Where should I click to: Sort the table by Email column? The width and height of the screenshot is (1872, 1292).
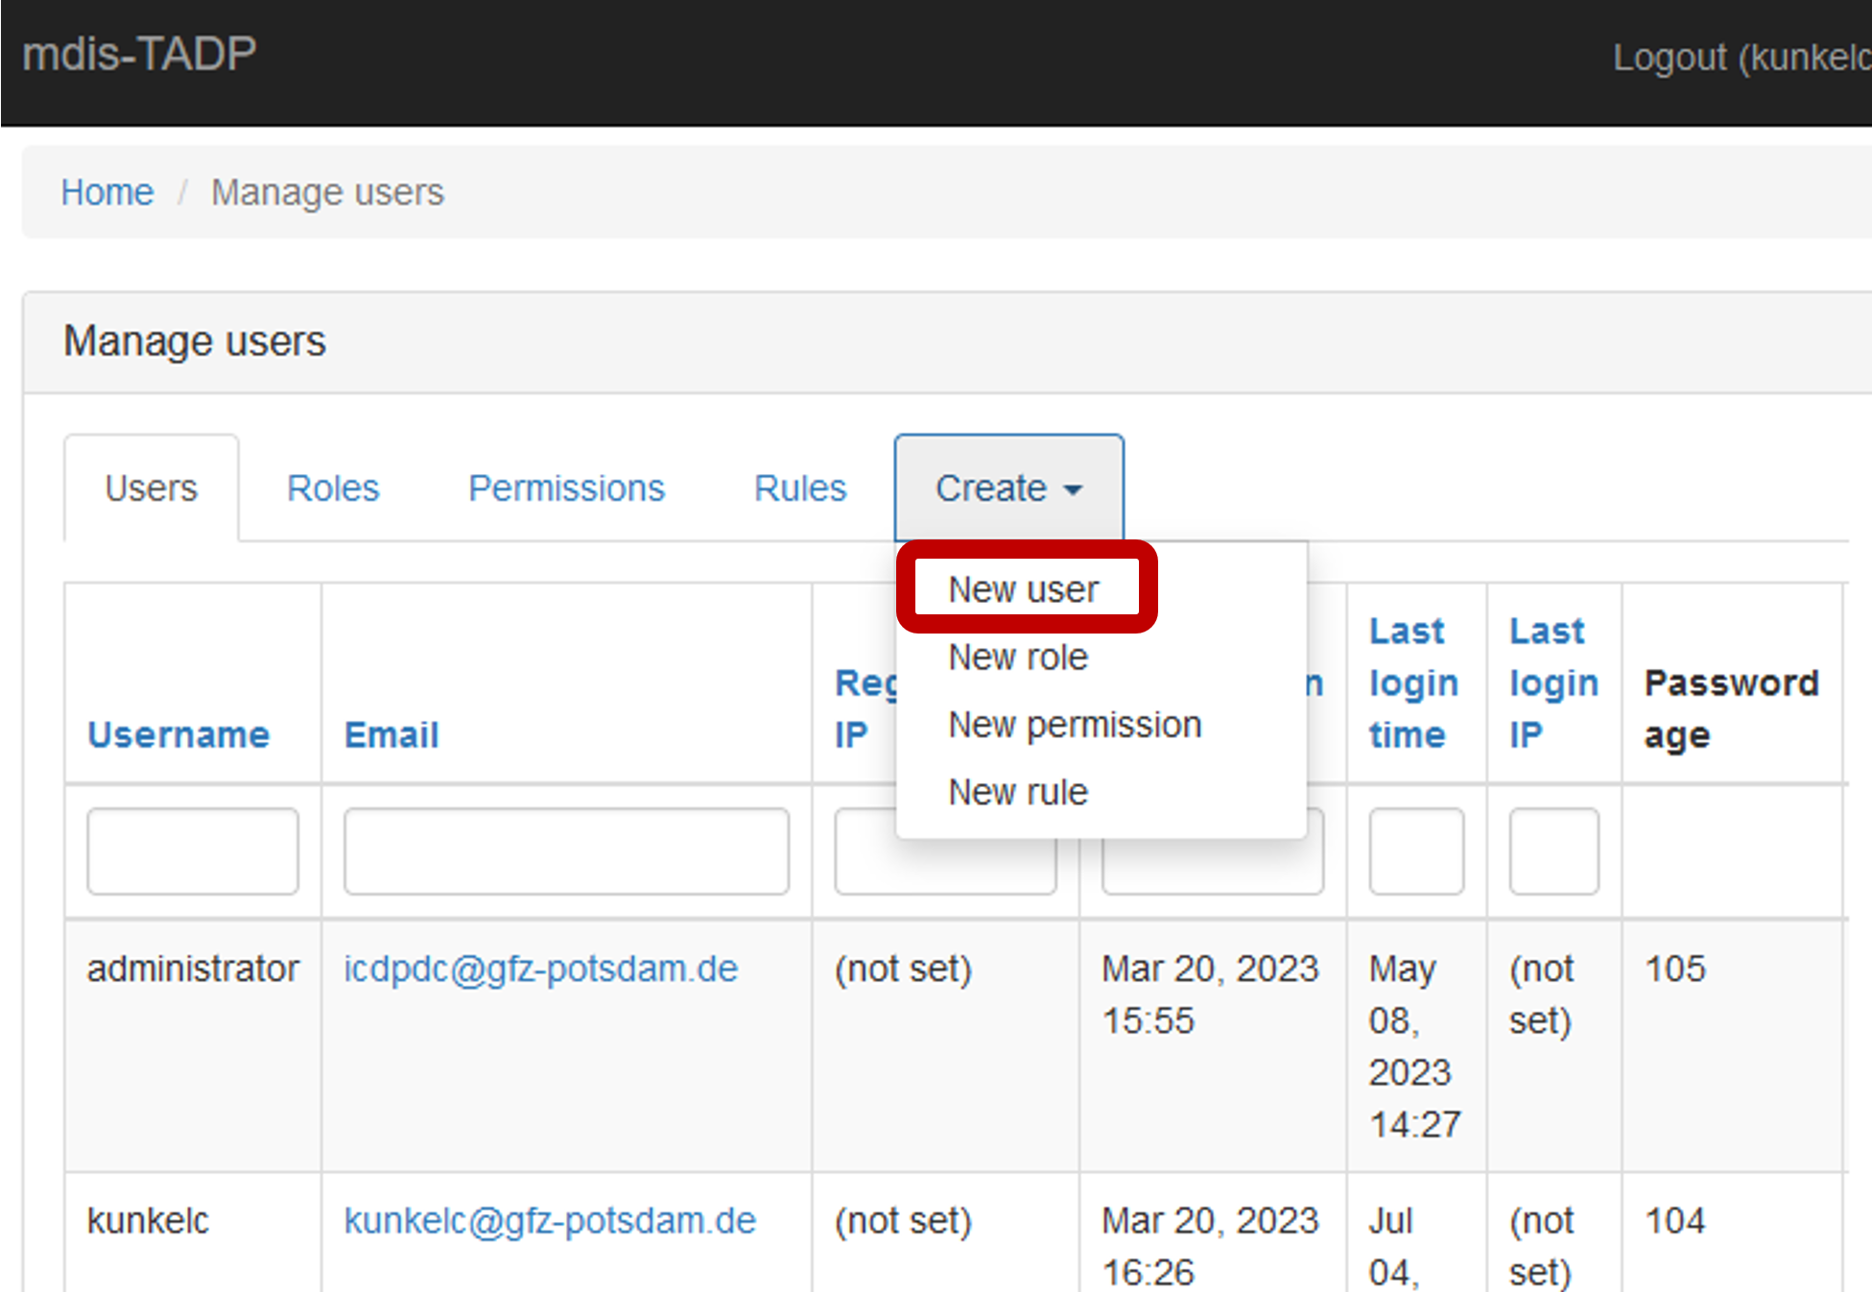pyautogui.click(x=390, y=734)
